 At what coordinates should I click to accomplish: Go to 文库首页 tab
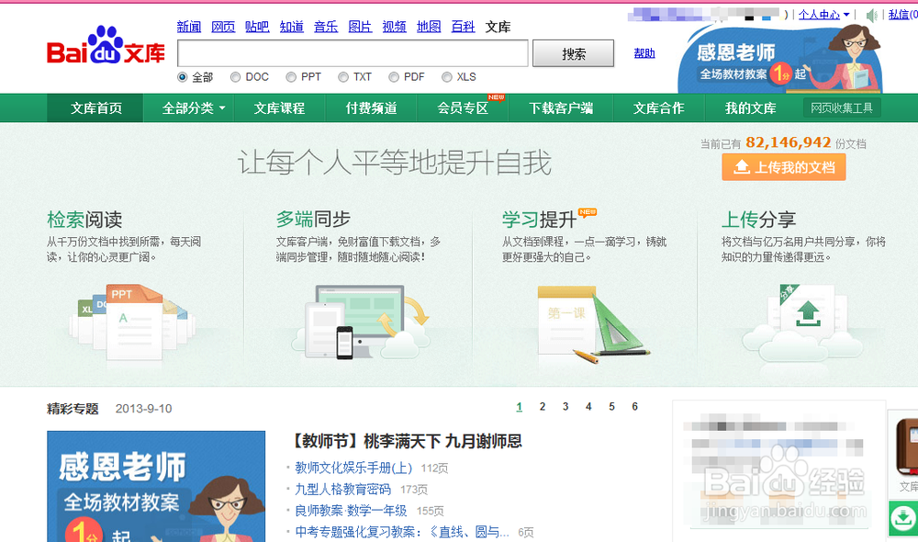(96, 107)
